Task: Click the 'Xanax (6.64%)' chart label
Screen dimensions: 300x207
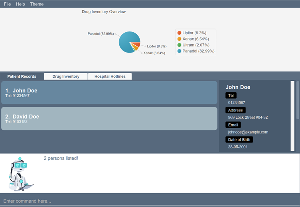Action: tap(154, 53)
